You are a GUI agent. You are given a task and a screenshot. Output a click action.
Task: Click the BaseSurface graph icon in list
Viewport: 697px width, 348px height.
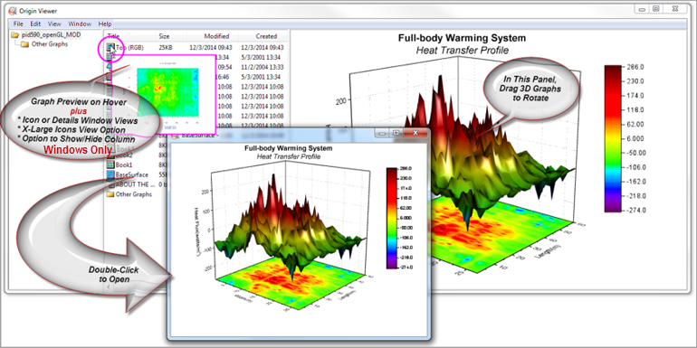tap(110, 174)
